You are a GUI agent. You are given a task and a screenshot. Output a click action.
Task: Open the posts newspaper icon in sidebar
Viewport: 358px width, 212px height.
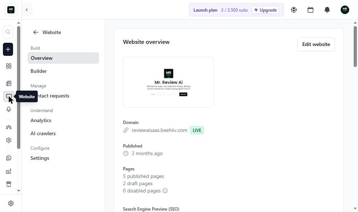[9, 83]
